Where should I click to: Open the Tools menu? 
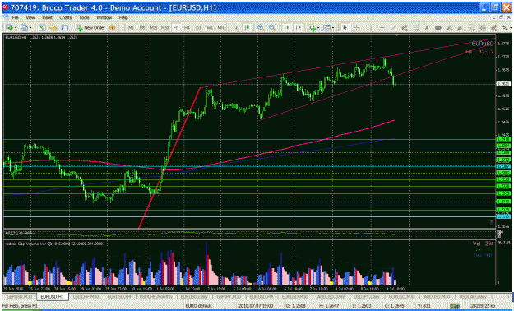click(84, 17)
